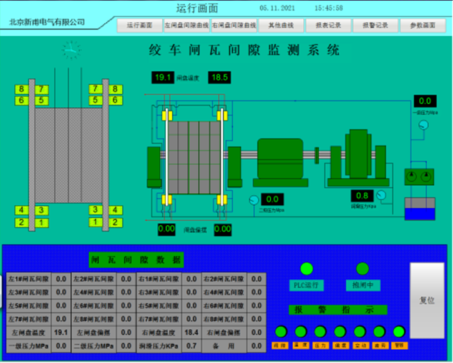
Task: Open the 左闸盘间隙曲线 page
Action: (185, 26)
